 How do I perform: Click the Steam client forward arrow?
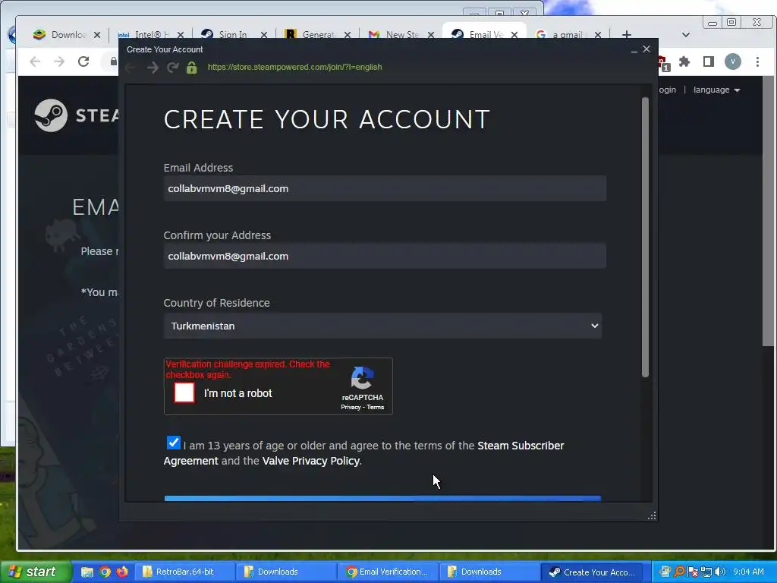[x=153, y=68]
